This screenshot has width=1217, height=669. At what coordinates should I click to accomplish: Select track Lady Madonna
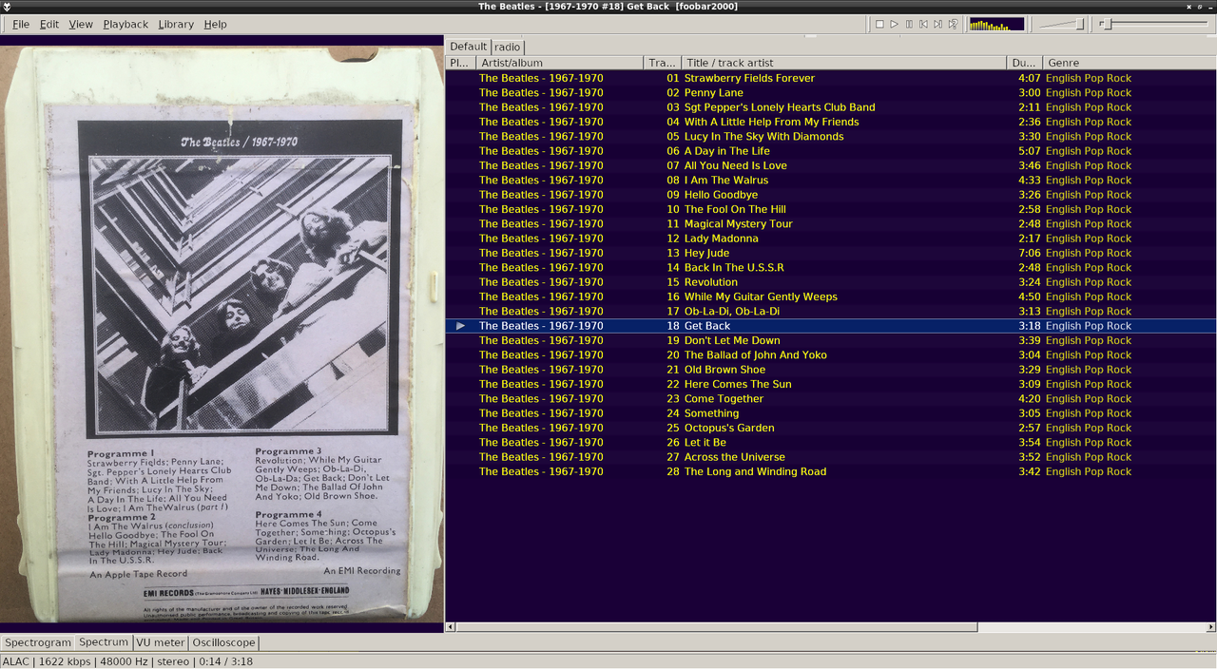(x=831, y=239)
